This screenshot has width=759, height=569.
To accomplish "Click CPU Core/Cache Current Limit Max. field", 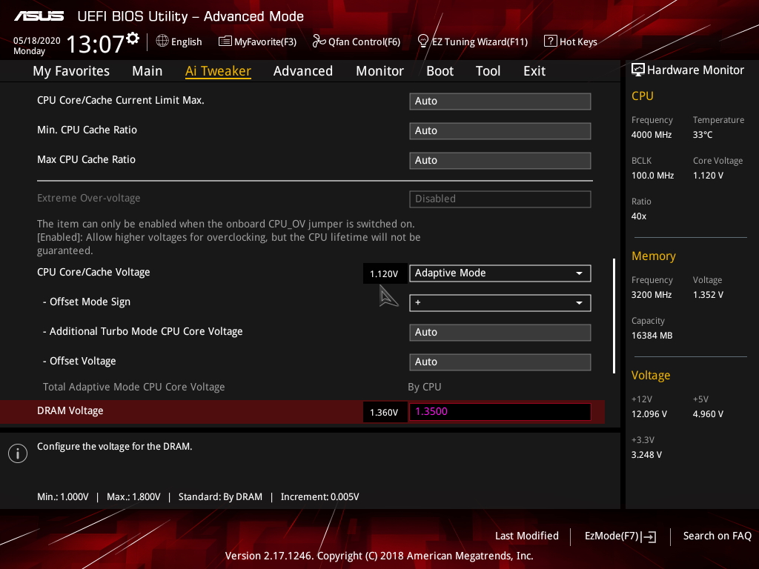I will coord(500,101).
